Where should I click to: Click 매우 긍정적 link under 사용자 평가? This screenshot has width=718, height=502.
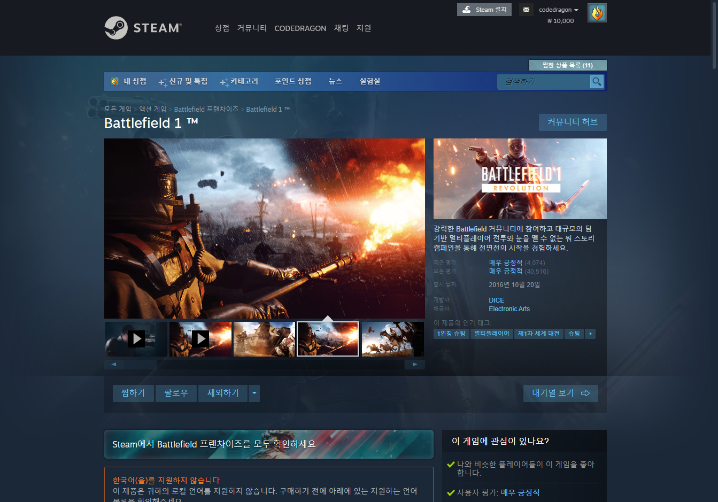[x=520, y=492]
